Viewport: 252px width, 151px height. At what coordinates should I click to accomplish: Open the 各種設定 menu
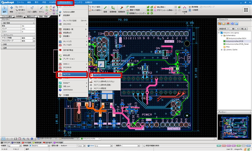tap(89, 2)
